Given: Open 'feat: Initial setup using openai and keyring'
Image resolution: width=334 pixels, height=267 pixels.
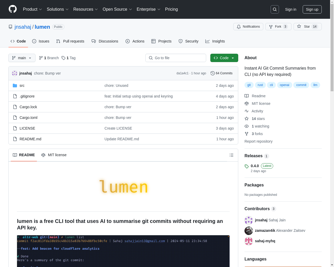Looking at the screenshot, I should click(x=139, y=96).
